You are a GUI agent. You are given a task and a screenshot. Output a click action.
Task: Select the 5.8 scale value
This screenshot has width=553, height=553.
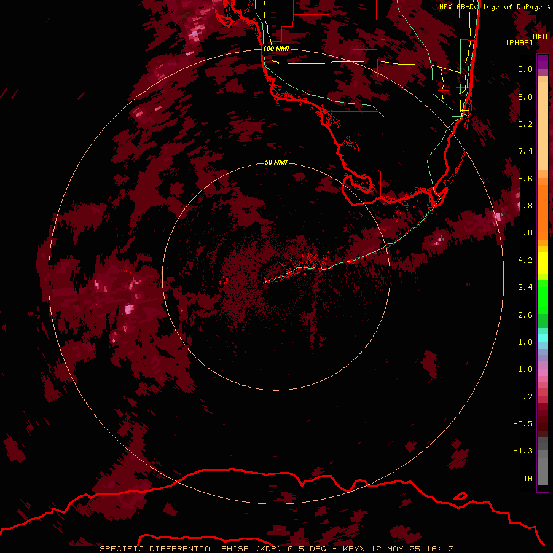525,206
